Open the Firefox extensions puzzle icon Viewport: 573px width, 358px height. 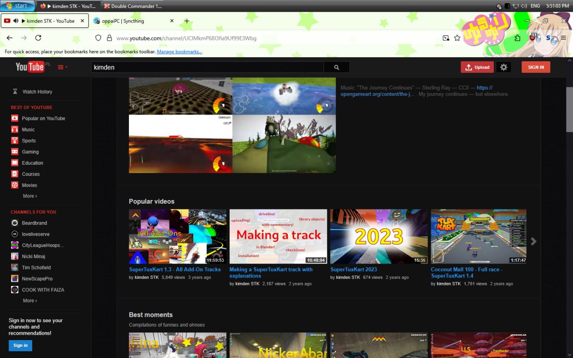pyautogui.click(x=517, y=38)
